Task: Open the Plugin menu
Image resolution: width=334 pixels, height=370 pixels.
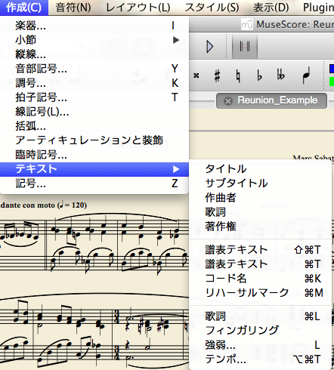Action: pos(318,8)
